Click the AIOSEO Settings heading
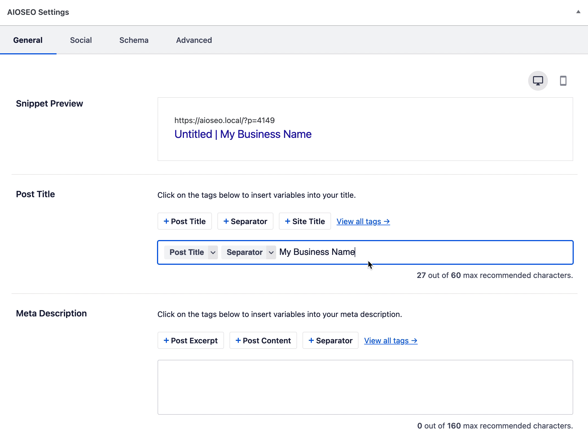Viewport: 588px width, 440px height. (x=38, y=12)
